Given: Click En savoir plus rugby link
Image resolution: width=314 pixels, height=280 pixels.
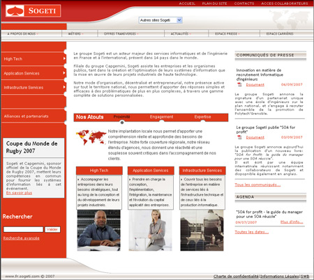Looking at the screenshot, I should coord(19,193).
